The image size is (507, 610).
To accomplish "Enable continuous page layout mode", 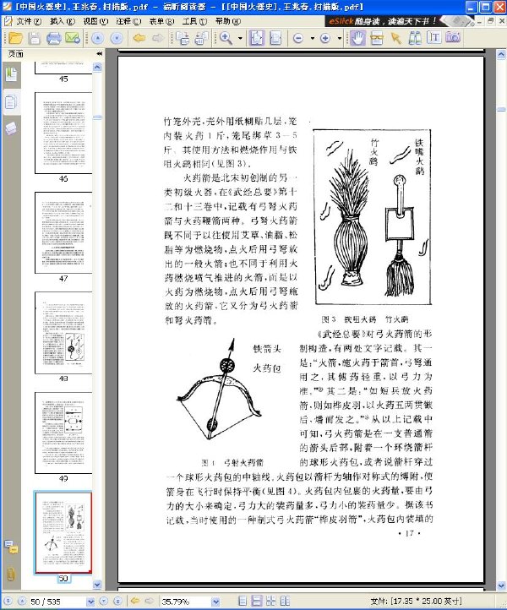I will pyautogui.click(x=257, y=601).
